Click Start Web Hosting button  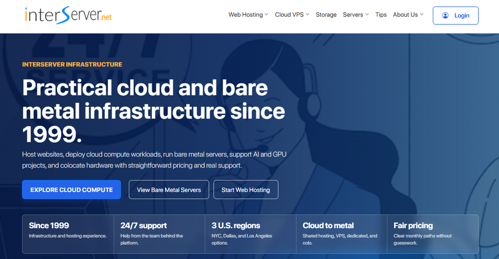pos(246,190)
